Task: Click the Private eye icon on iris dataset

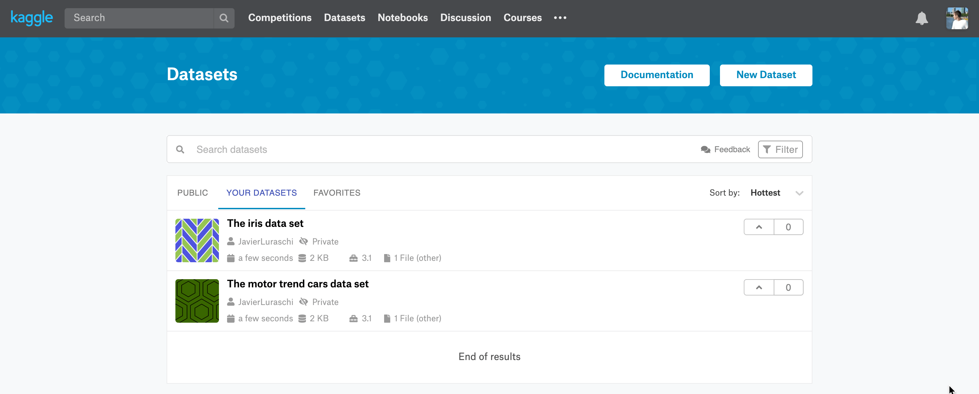Action: pos(303,241)
